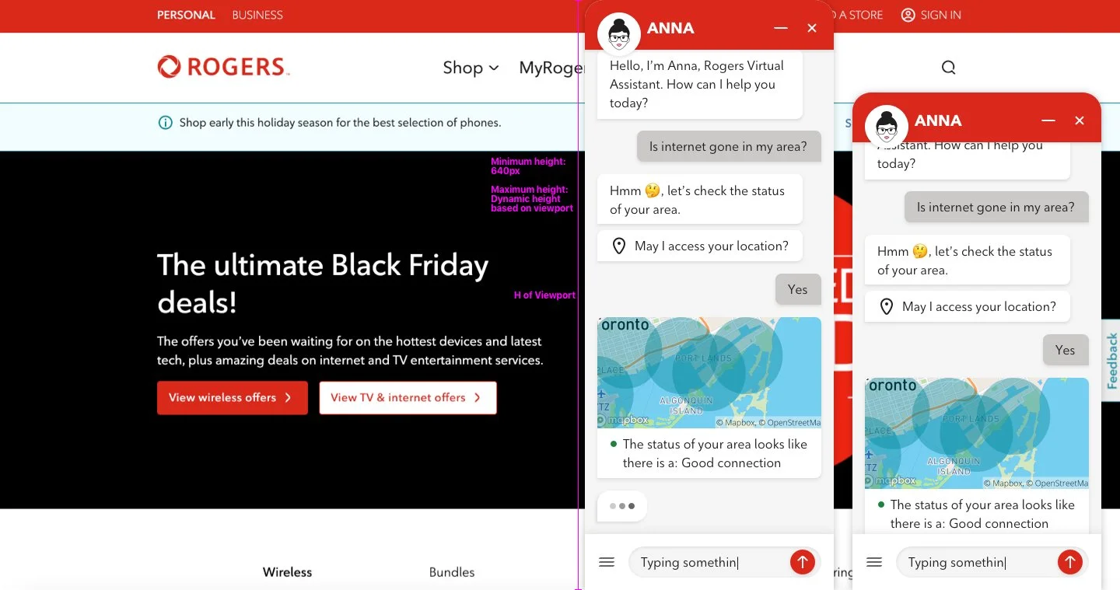
Task: Click Good connection status message in left chat
Action: (x=709, y=453)
